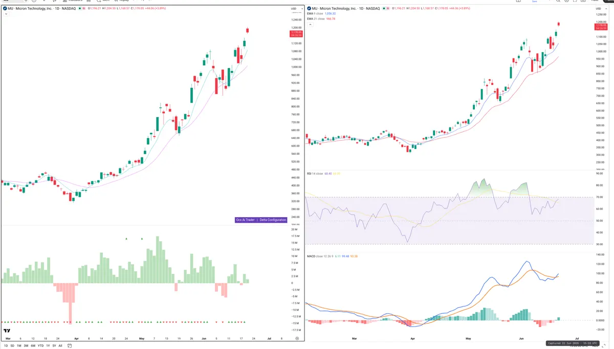The width and height of the screenshot is (614, 349).
Task: Click the Ocs Ai Trader label
Action: click(x=245, y=220)
